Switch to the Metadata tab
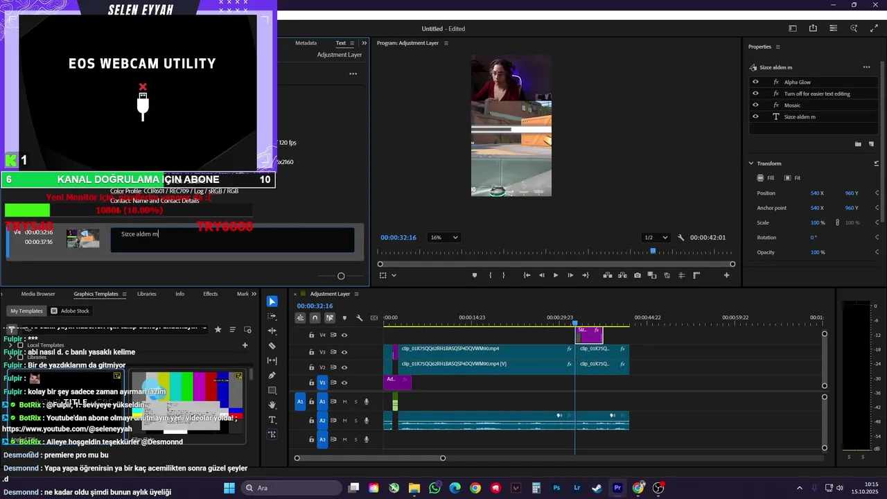Viewport: 887px width, 499px height. (x=306, y=43)
